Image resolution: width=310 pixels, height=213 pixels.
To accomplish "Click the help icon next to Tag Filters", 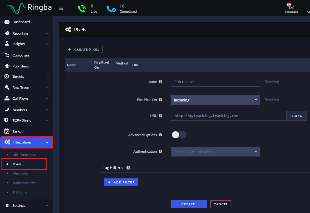I will (x=128, y=168).
